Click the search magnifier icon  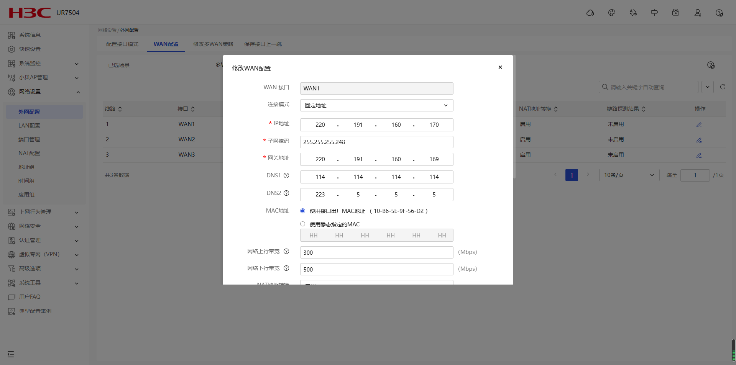click(x=605, y=87)
